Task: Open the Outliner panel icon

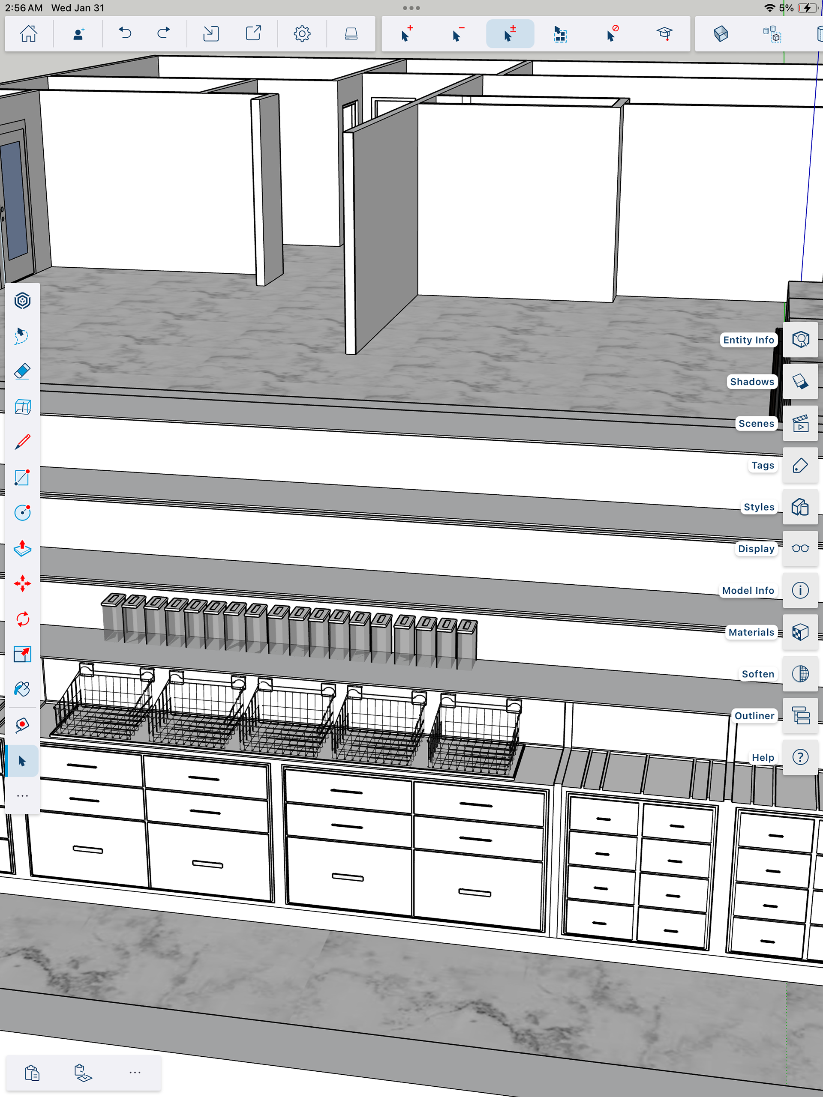Action: (x=800, y=716)
